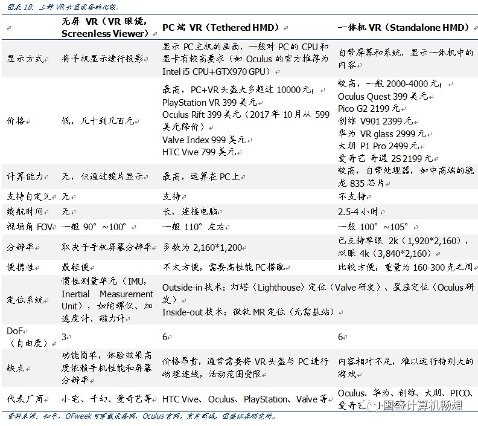The height and width of the screenshot is (426, 478).
Task: Click the line '华为 VR glass 2999 元'
Action: (382, 134)
